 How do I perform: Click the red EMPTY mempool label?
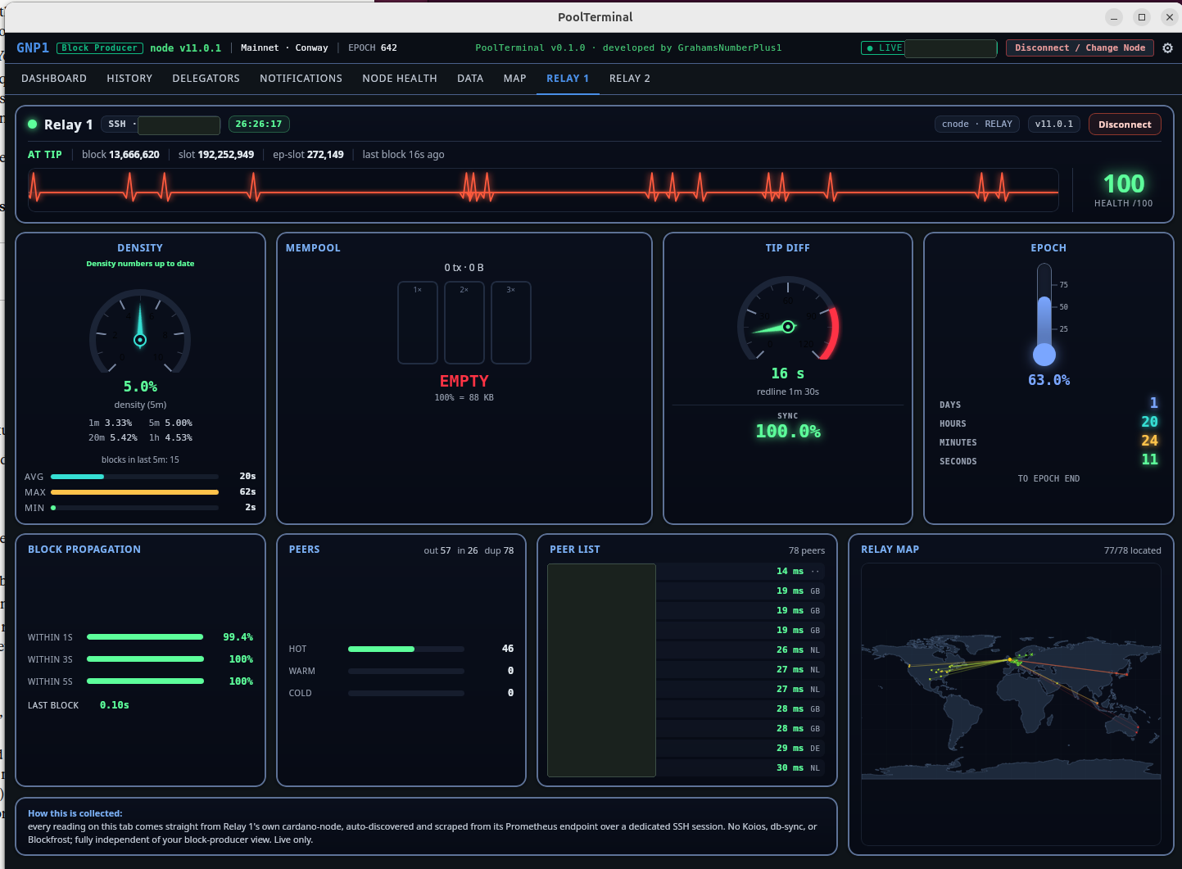464,381
